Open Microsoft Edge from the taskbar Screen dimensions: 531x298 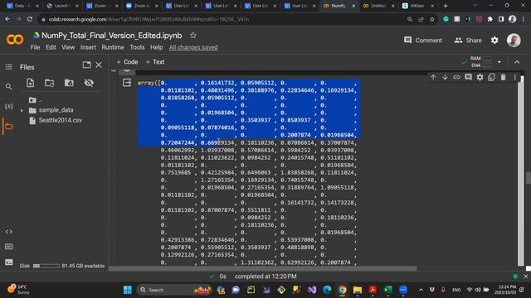point(327,290)
